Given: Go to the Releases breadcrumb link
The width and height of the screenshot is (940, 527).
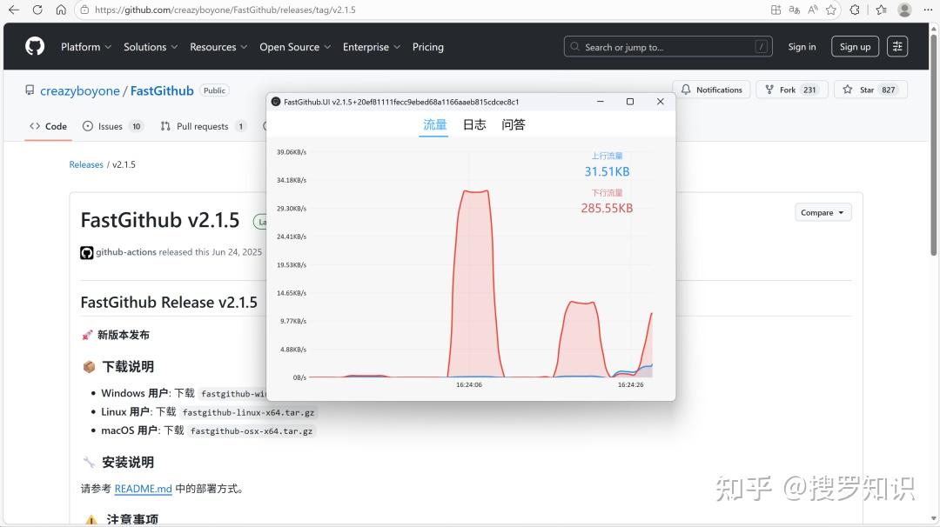Looking at the screenshot, I should pos(85,164).
